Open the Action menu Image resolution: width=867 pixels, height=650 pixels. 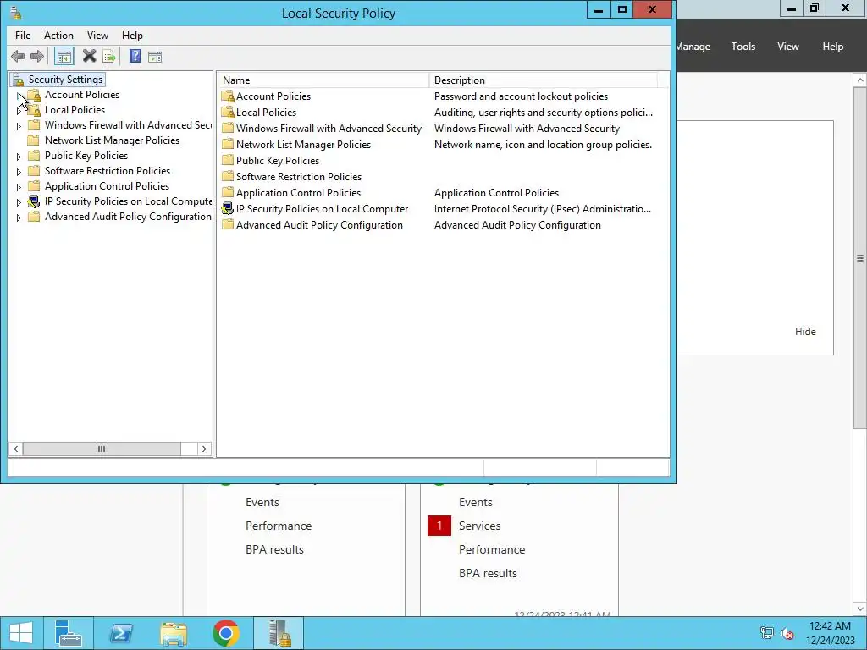click(58, 36)
